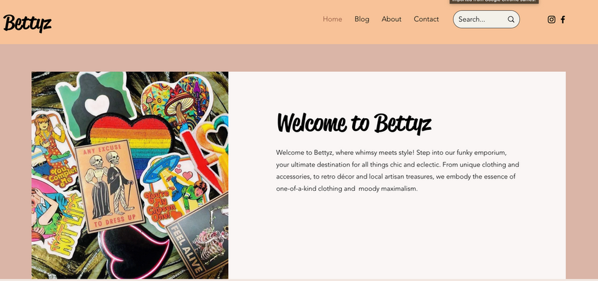This screenshot has width=598, height=281.
Task: Click the Bettyz logo in header
Action: [27, 23]
